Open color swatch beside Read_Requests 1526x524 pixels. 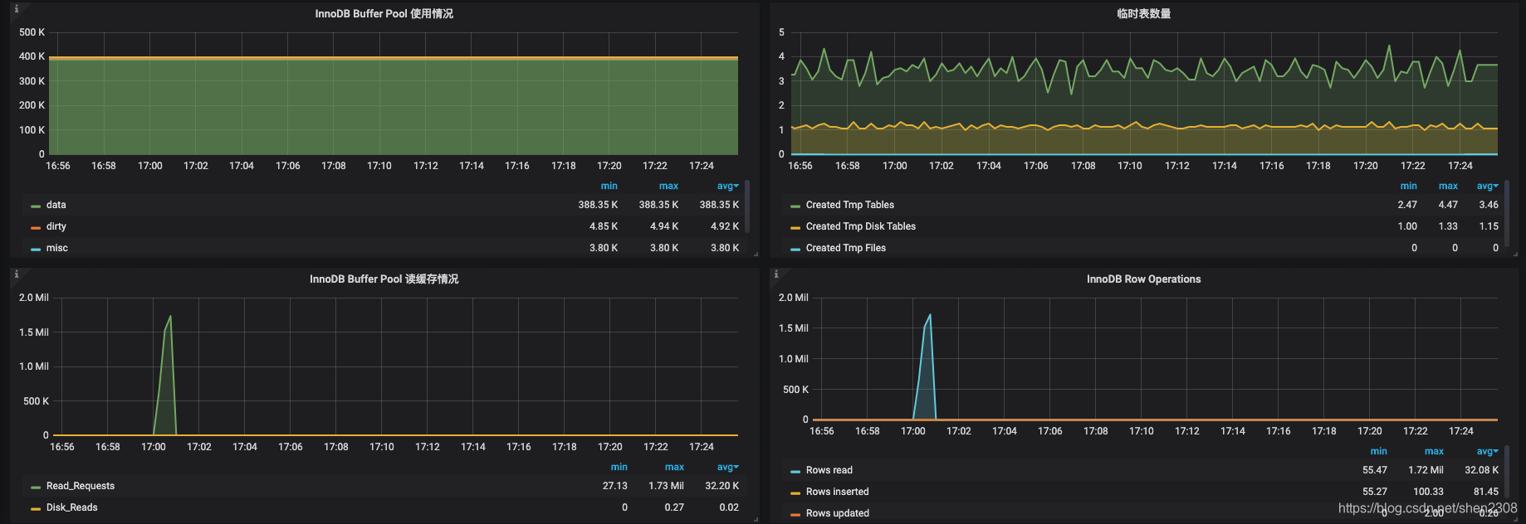pyautogui.click(x=36, y=487)
